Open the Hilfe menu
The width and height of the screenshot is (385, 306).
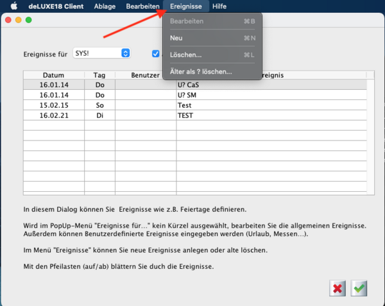coord(219,6)
